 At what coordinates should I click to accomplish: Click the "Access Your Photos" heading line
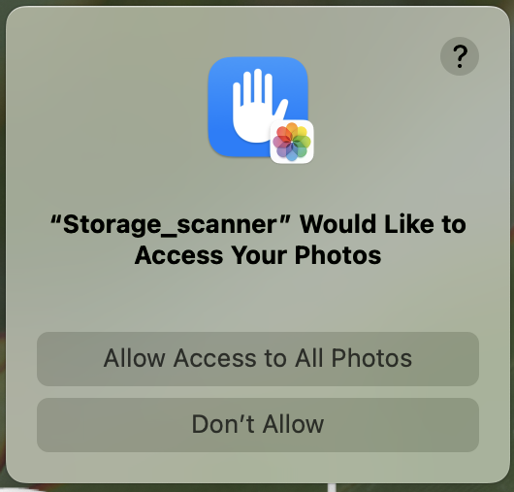click(x=258, y=255)
